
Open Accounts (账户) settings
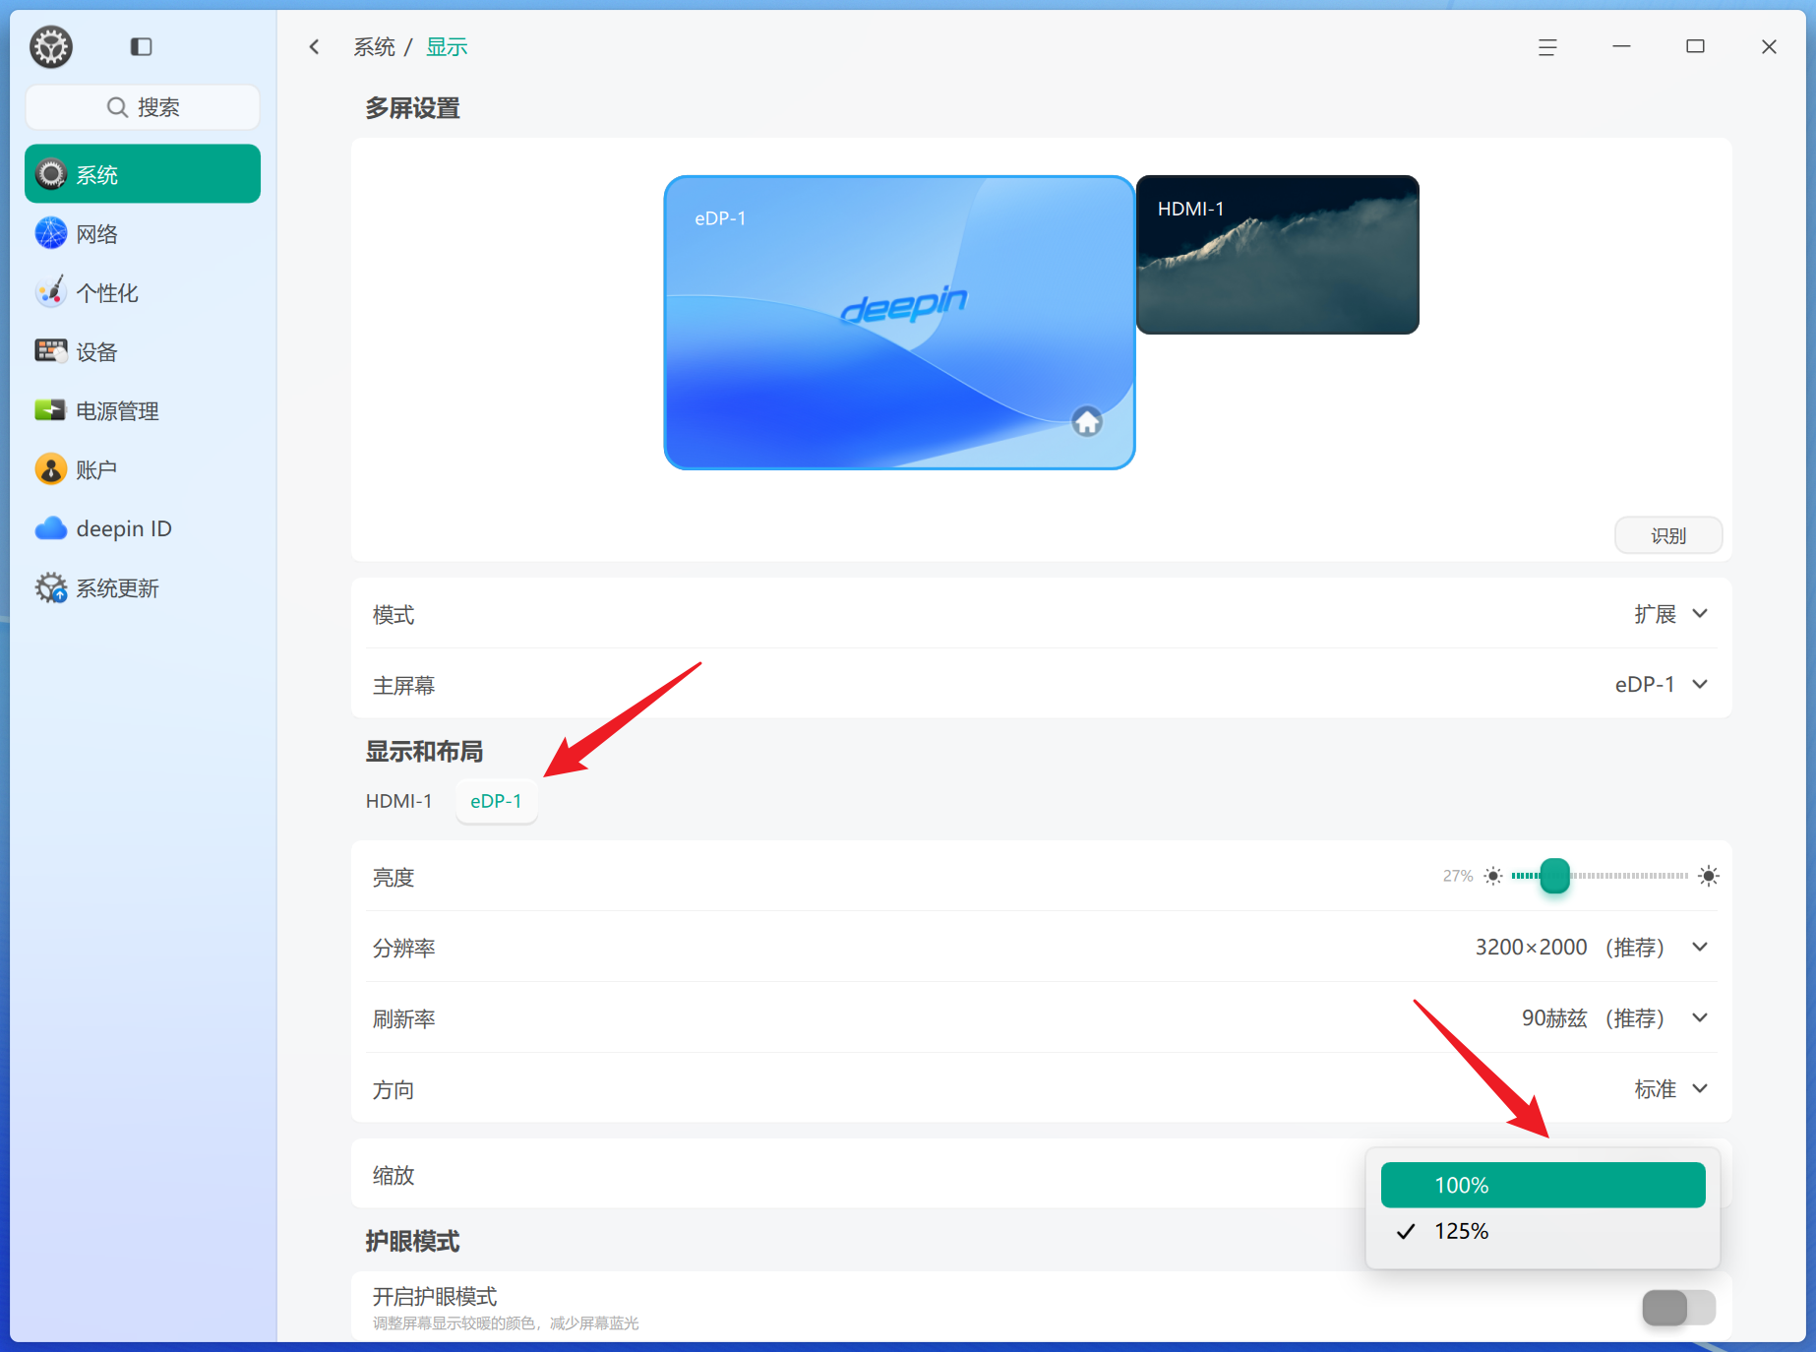pyautogui.click(x=143, y=469)
